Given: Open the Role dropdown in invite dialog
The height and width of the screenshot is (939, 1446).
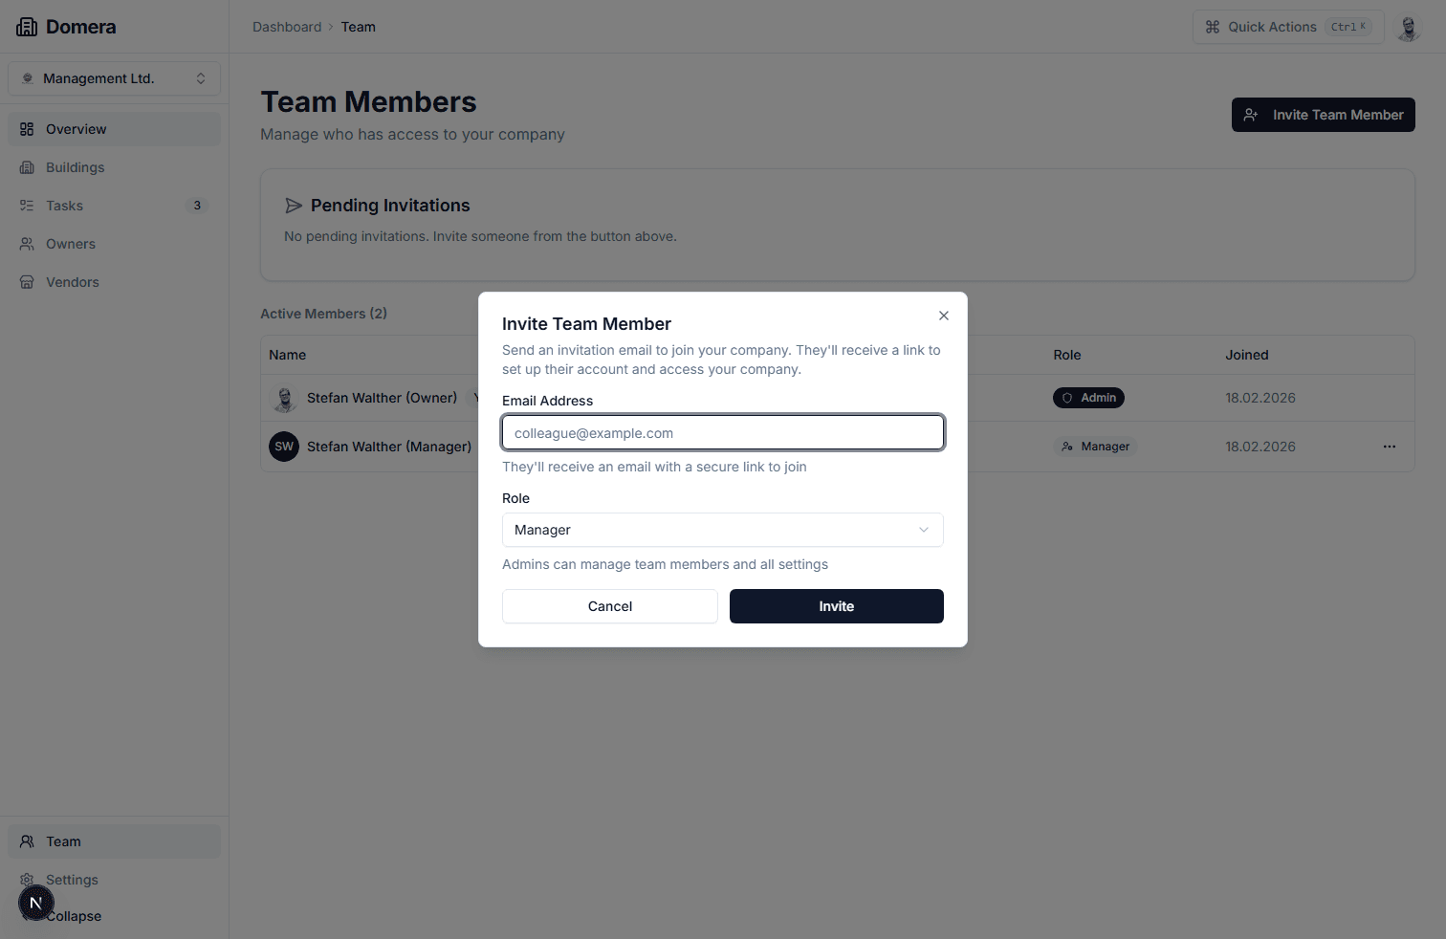Looking at the screenshot, I should 722,530.
